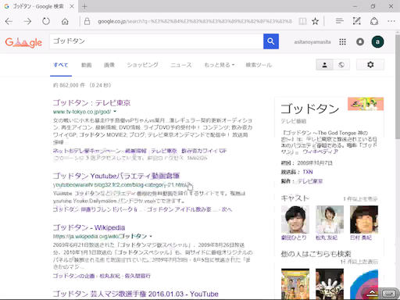The image size is (400, 300).
Task: Open result ゴッドタン：テレビ東京
Action: 91,103
